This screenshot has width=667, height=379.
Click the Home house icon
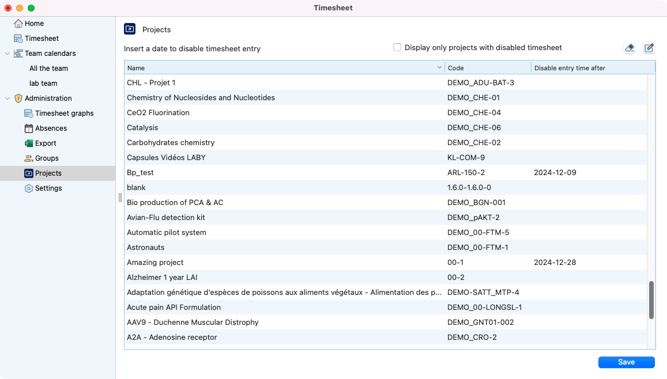(18, 24)
